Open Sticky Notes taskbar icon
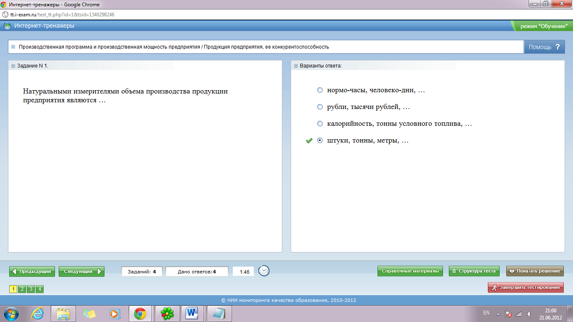Image resolution: width=573 pixels, height=322 pixels. click(x=89, y=313)
